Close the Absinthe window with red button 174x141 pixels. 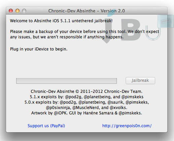[11, 11]
